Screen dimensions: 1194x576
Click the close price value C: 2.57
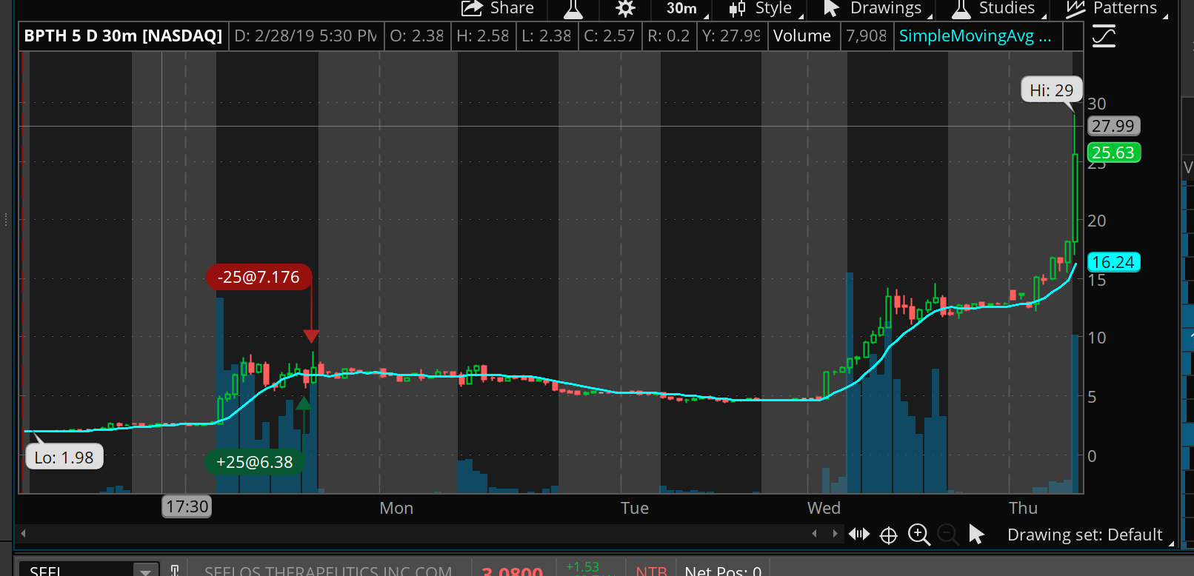609,36
